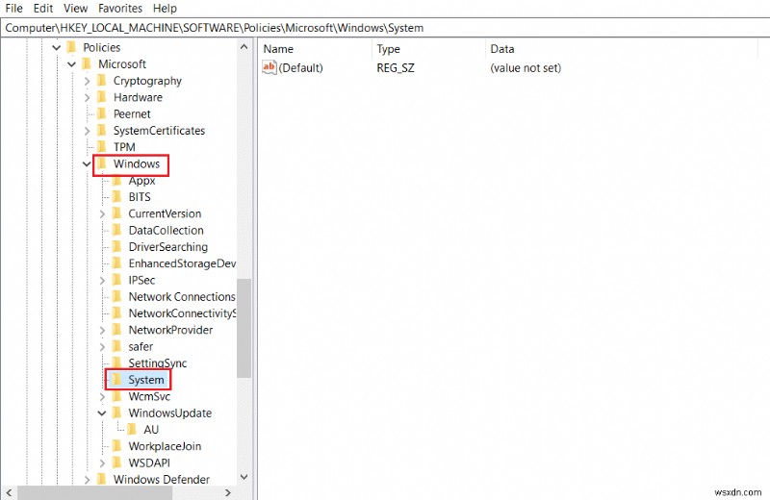Click the SystemCertificates folder icon

(x=102, y=131)
